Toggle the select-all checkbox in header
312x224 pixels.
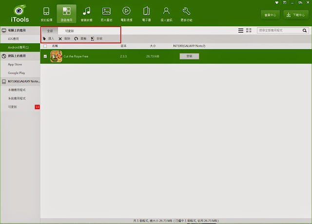tap(45, 46)
